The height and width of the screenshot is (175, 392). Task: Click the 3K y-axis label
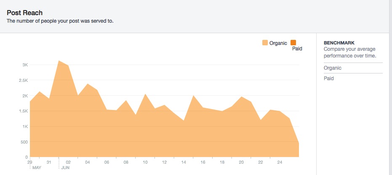(x=25, y=65)
